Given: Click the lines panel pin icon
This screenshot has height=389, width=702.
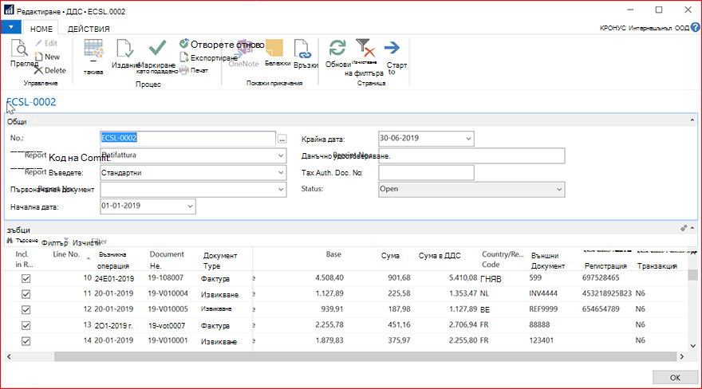Looking at the screenshot, I should 684,229.
